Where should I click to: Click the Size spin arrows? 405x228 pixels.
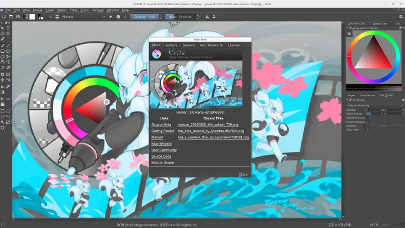coord(198,17)
